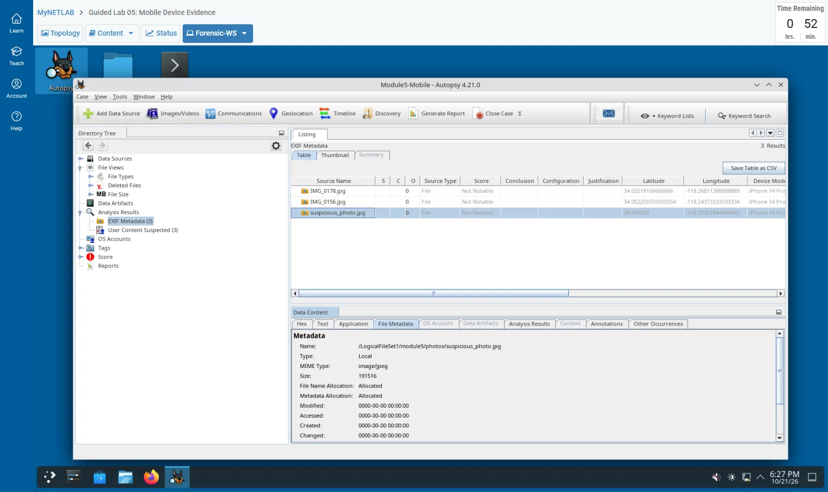Expand the Tags tree node
Viewport: 828px width, 492px height.
(x=81, y=248)
